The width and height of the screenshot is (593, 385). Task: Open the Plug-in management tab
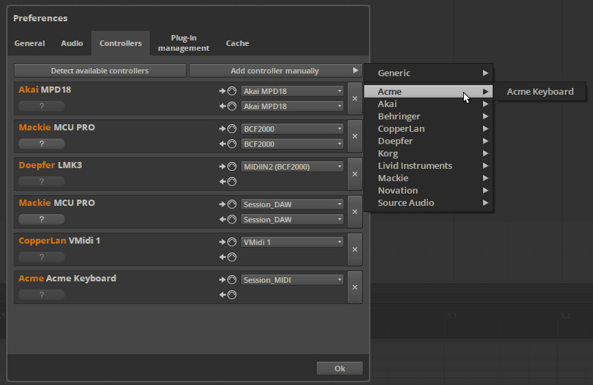pyautogui.click(x=183, y=43)
